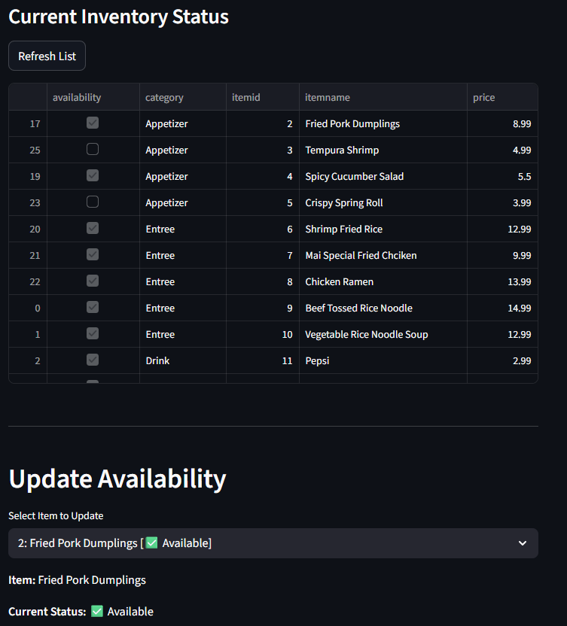
Task: Click the Drink category cell
Action: tap(183, 361)
